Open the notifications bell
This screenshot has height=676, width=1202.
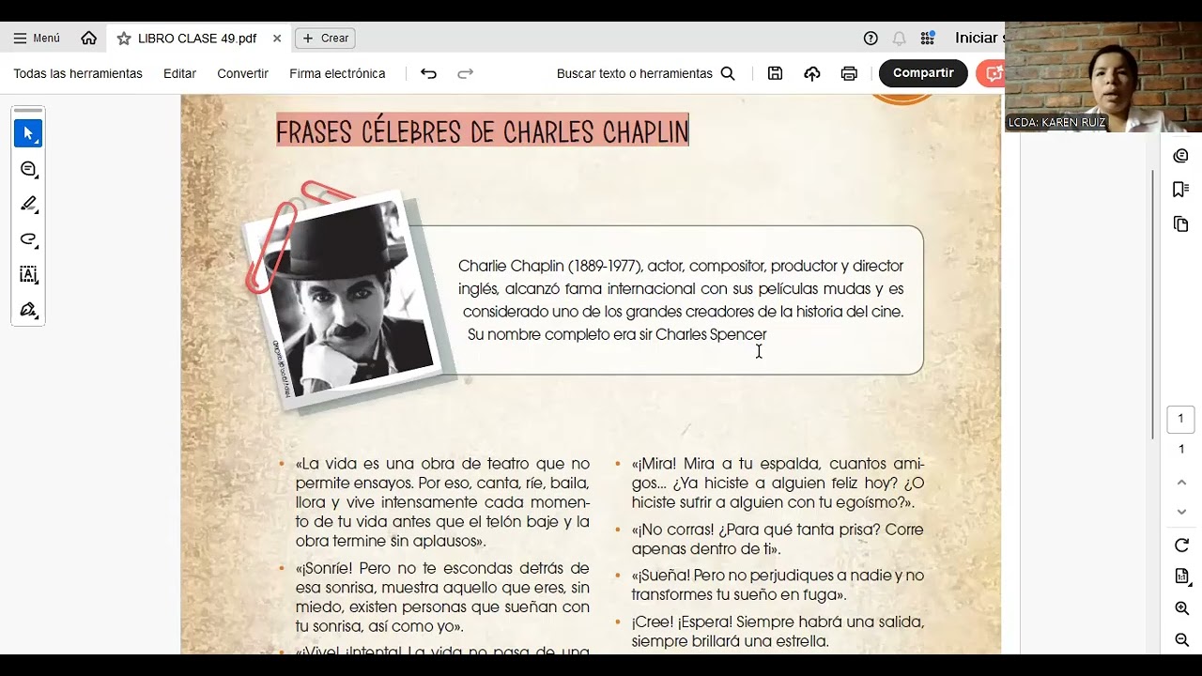coord(899,38)
